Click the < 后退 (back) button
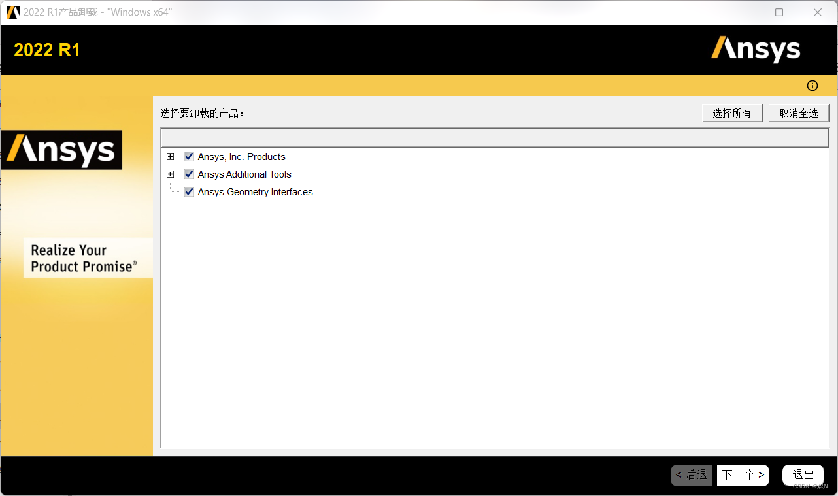 pyautogui.click(x=692, y=475)
